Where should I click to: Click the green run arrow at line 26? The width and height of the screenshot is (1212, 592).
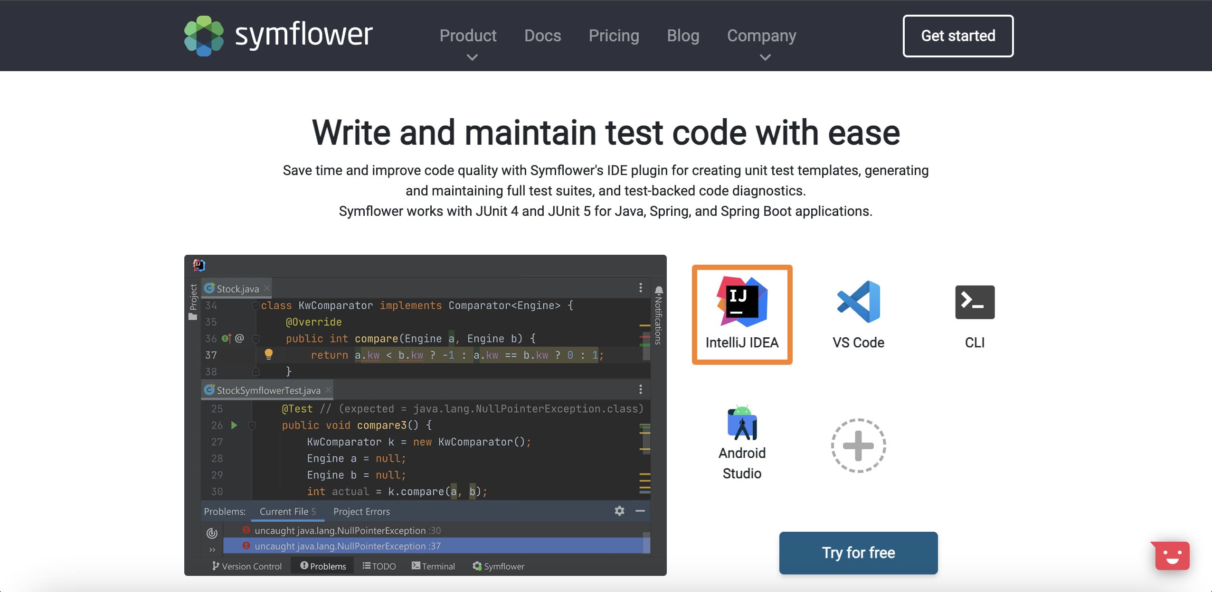[234, 425]
